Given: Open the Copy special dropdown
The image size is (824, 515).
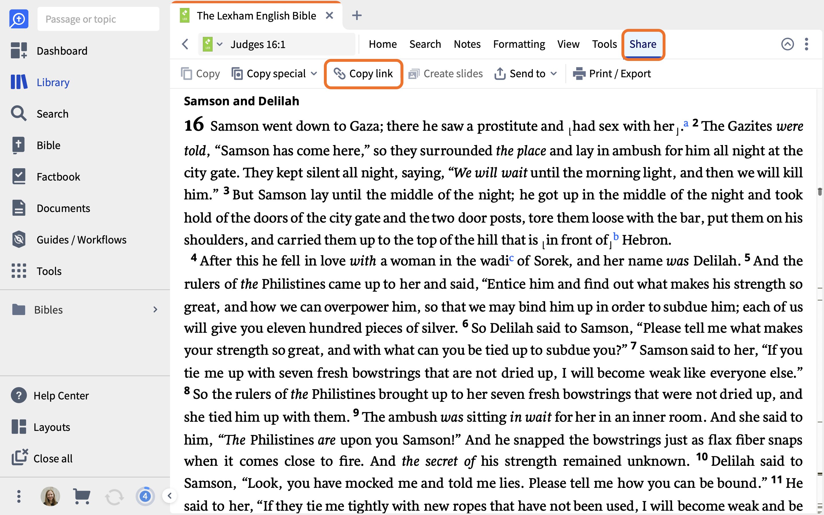Looking at the screenshot, I should coord(274,74).
